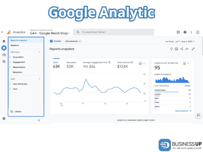The width and height of the screenshot is (203, 152).
Task: Open the Jul 7 - Aug 3, 2023 date range dropdown
Action: 185,42
